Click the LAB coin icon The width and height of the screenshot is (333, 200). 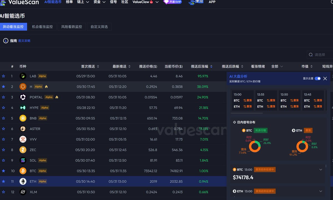coord(23,76)
